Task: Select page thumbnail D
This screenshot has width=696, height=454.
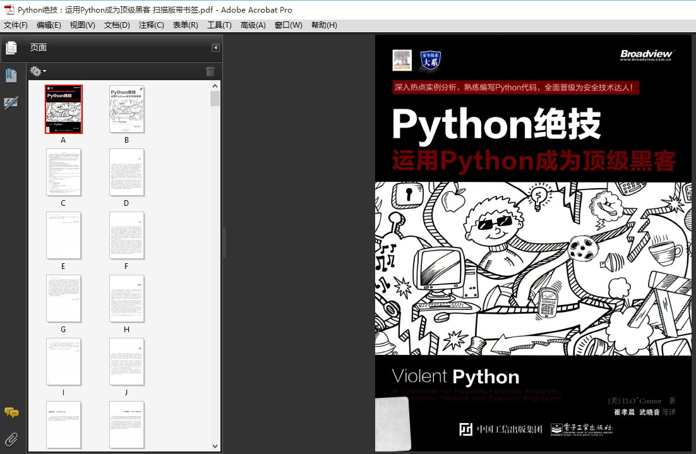Action: [x=127, y=172]
